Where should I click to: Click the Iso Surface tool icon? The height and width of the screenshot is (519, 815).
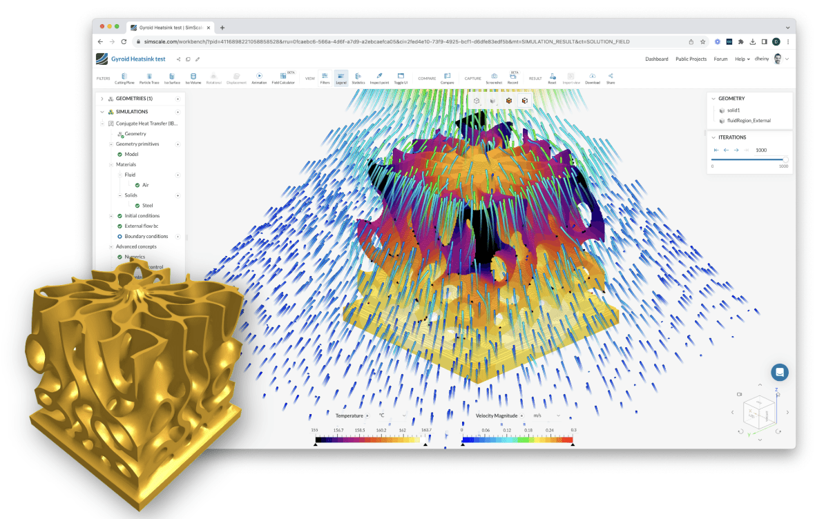(x=172, y=78)
